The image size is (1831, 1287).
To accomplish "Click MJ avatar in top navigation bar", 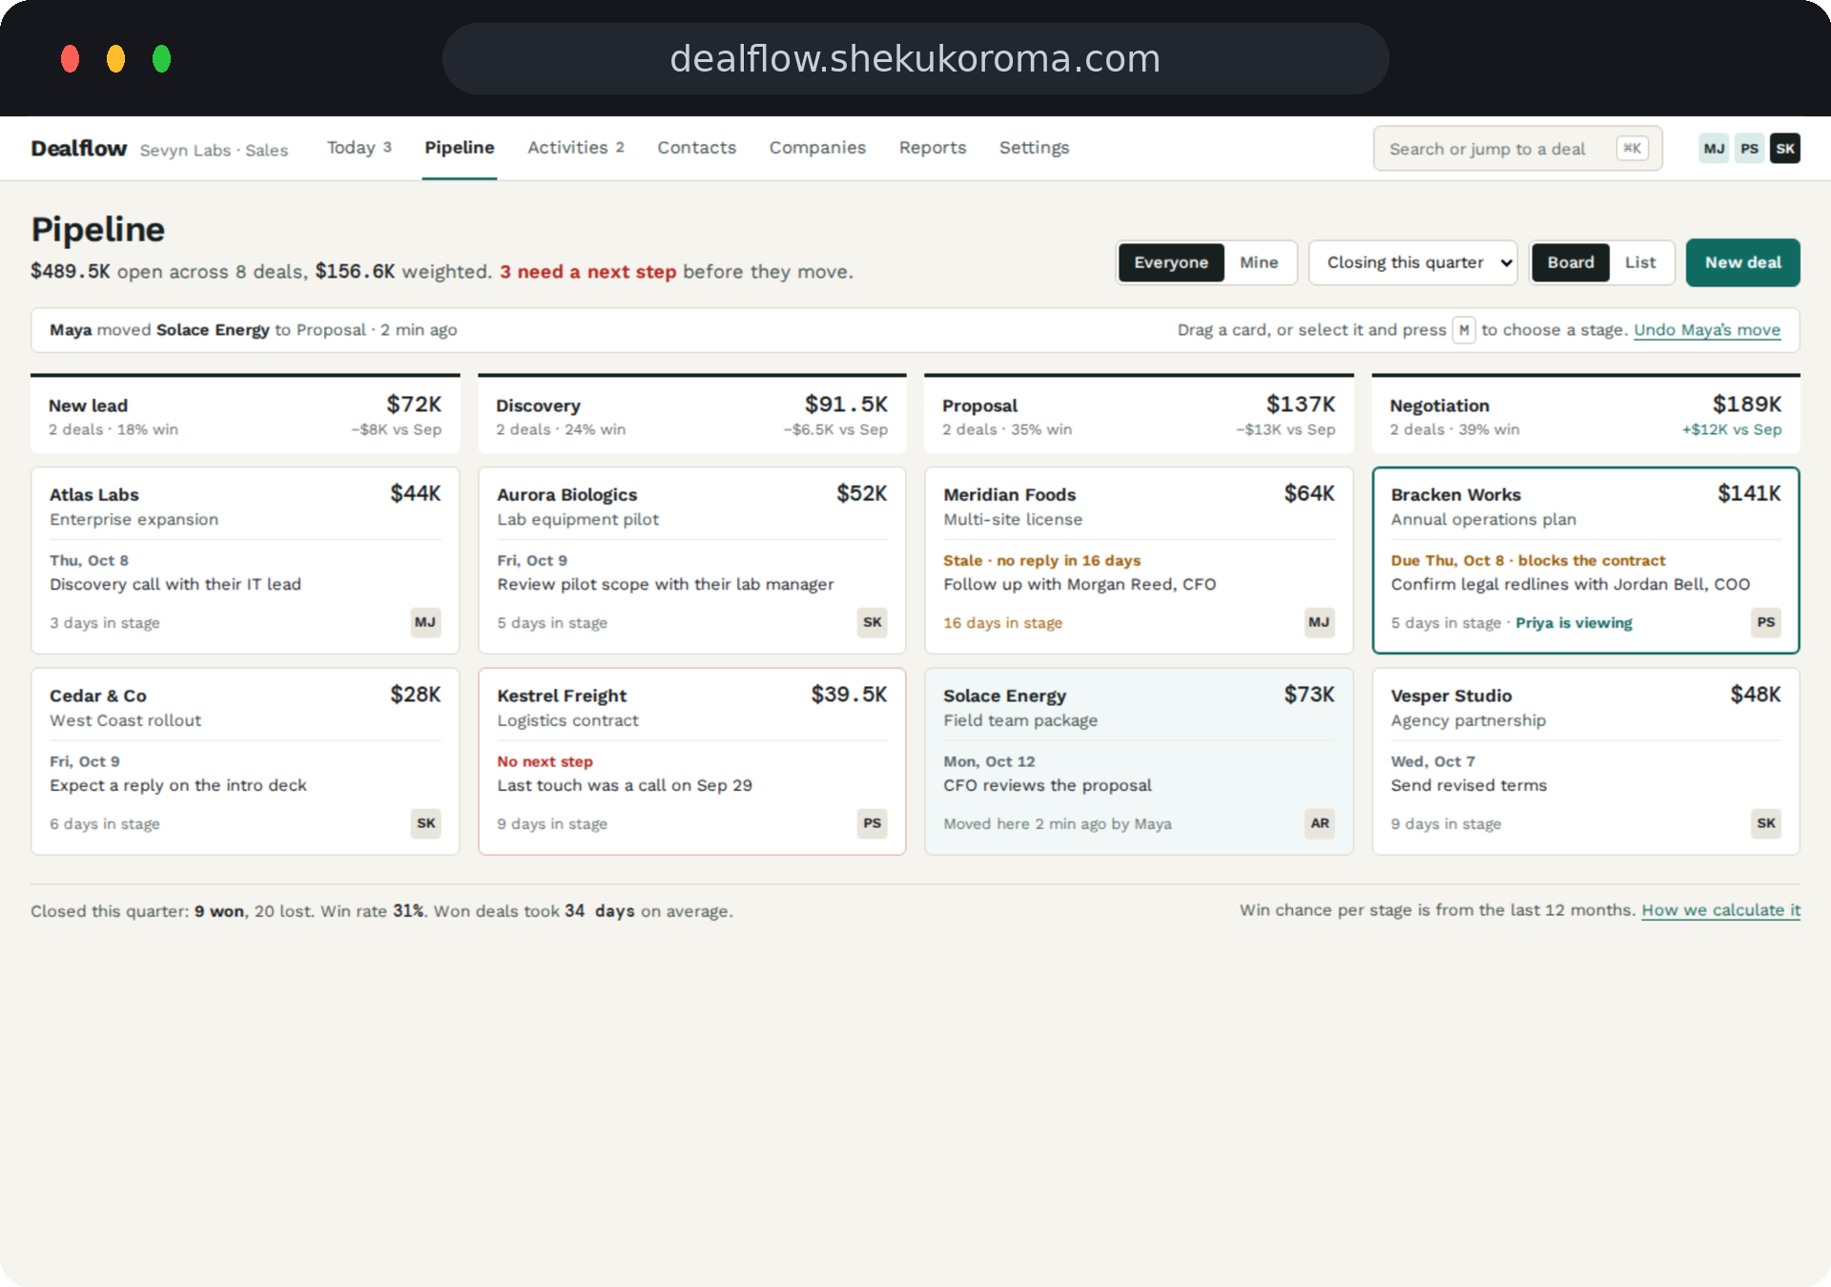I will 1714,149.
